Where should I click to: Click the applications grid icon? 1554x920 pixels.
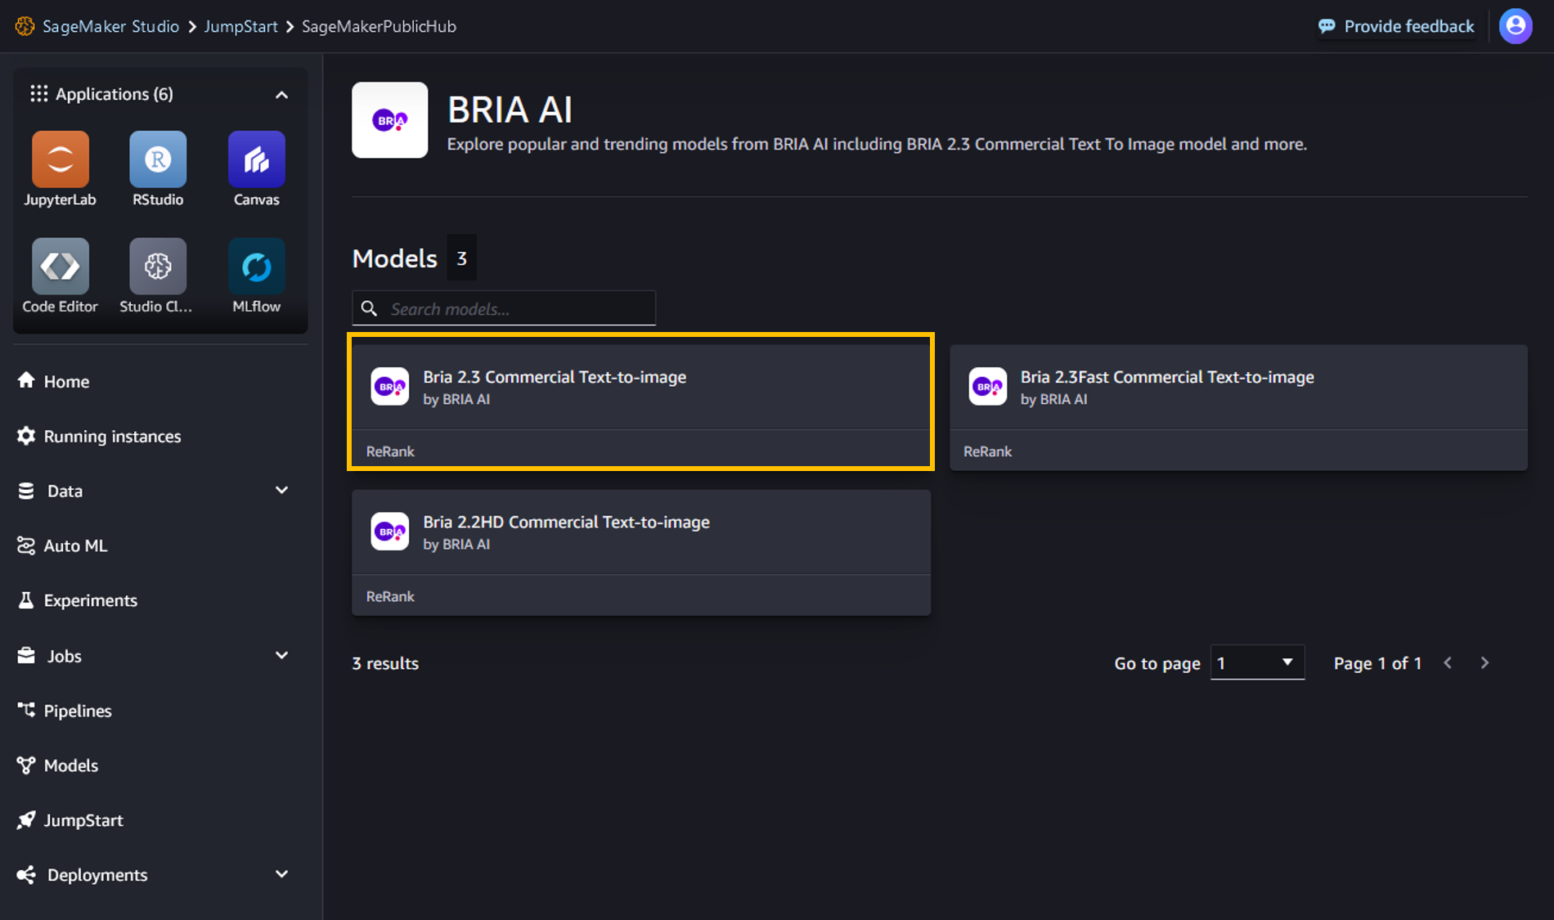tap(38, 94)
